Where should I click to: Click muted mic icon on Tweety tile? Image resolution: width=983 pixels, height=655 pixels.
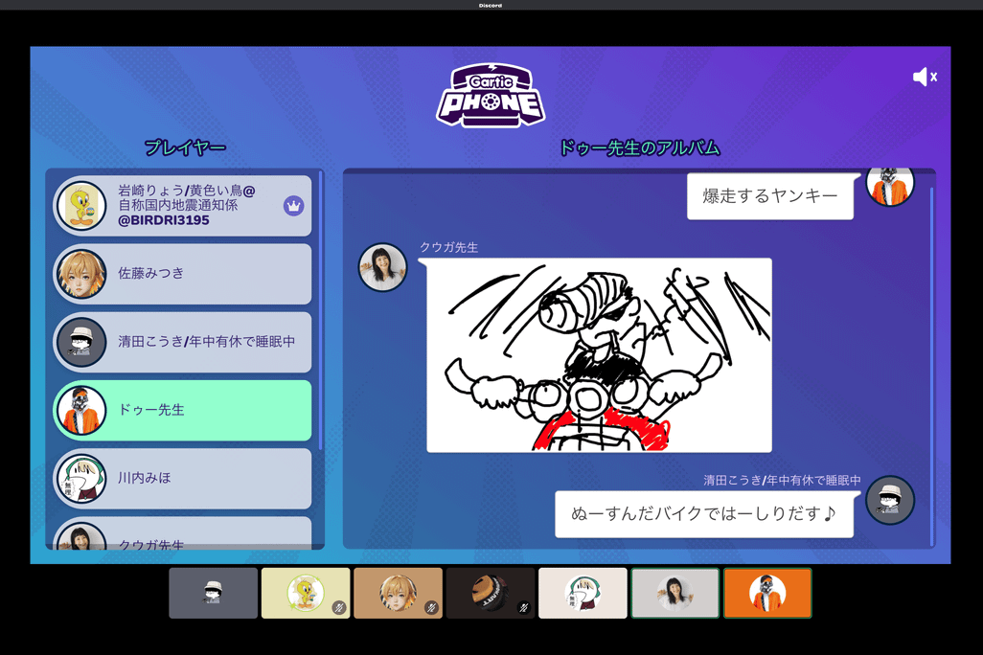pyautogui.click(x=339, y=607)
